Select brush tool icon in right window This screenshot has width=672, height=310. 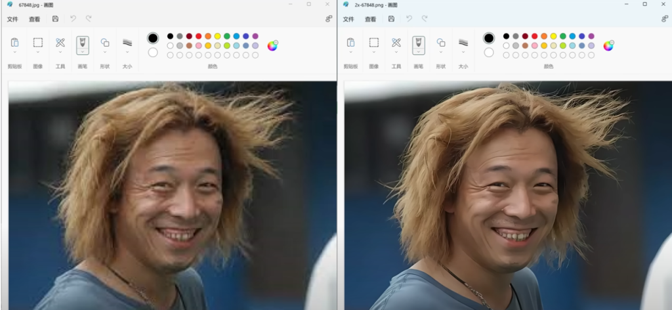point(418,43)
